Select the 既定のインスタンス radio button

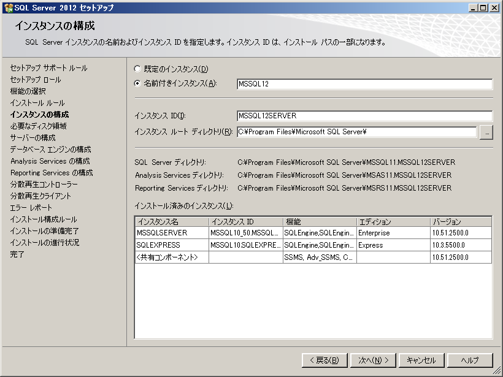[137, 69]
